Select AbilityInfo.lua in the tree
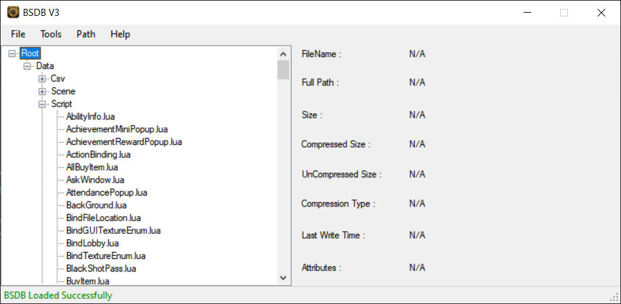This screenshot has width=621, height=304. 89,117
